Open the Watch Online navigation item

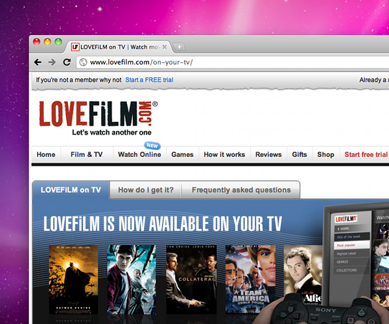pos(139,154)
